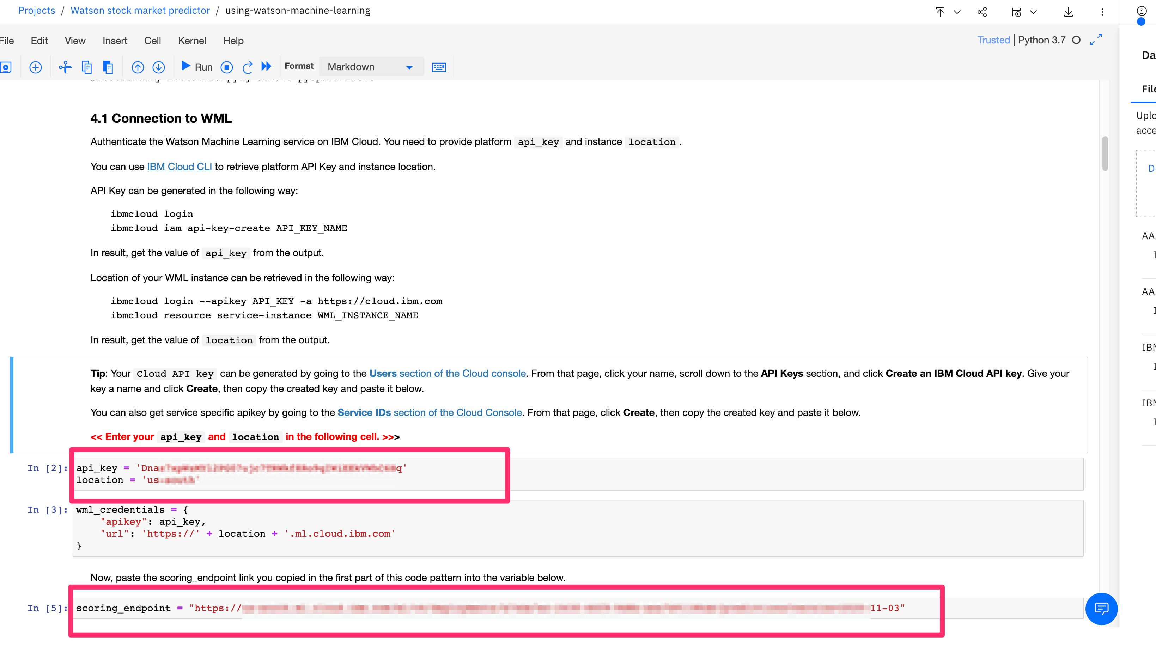This screenshot has height=652, width=1156.
Task: Open the Markdown cell format dropdown
Action: (371, 67)
